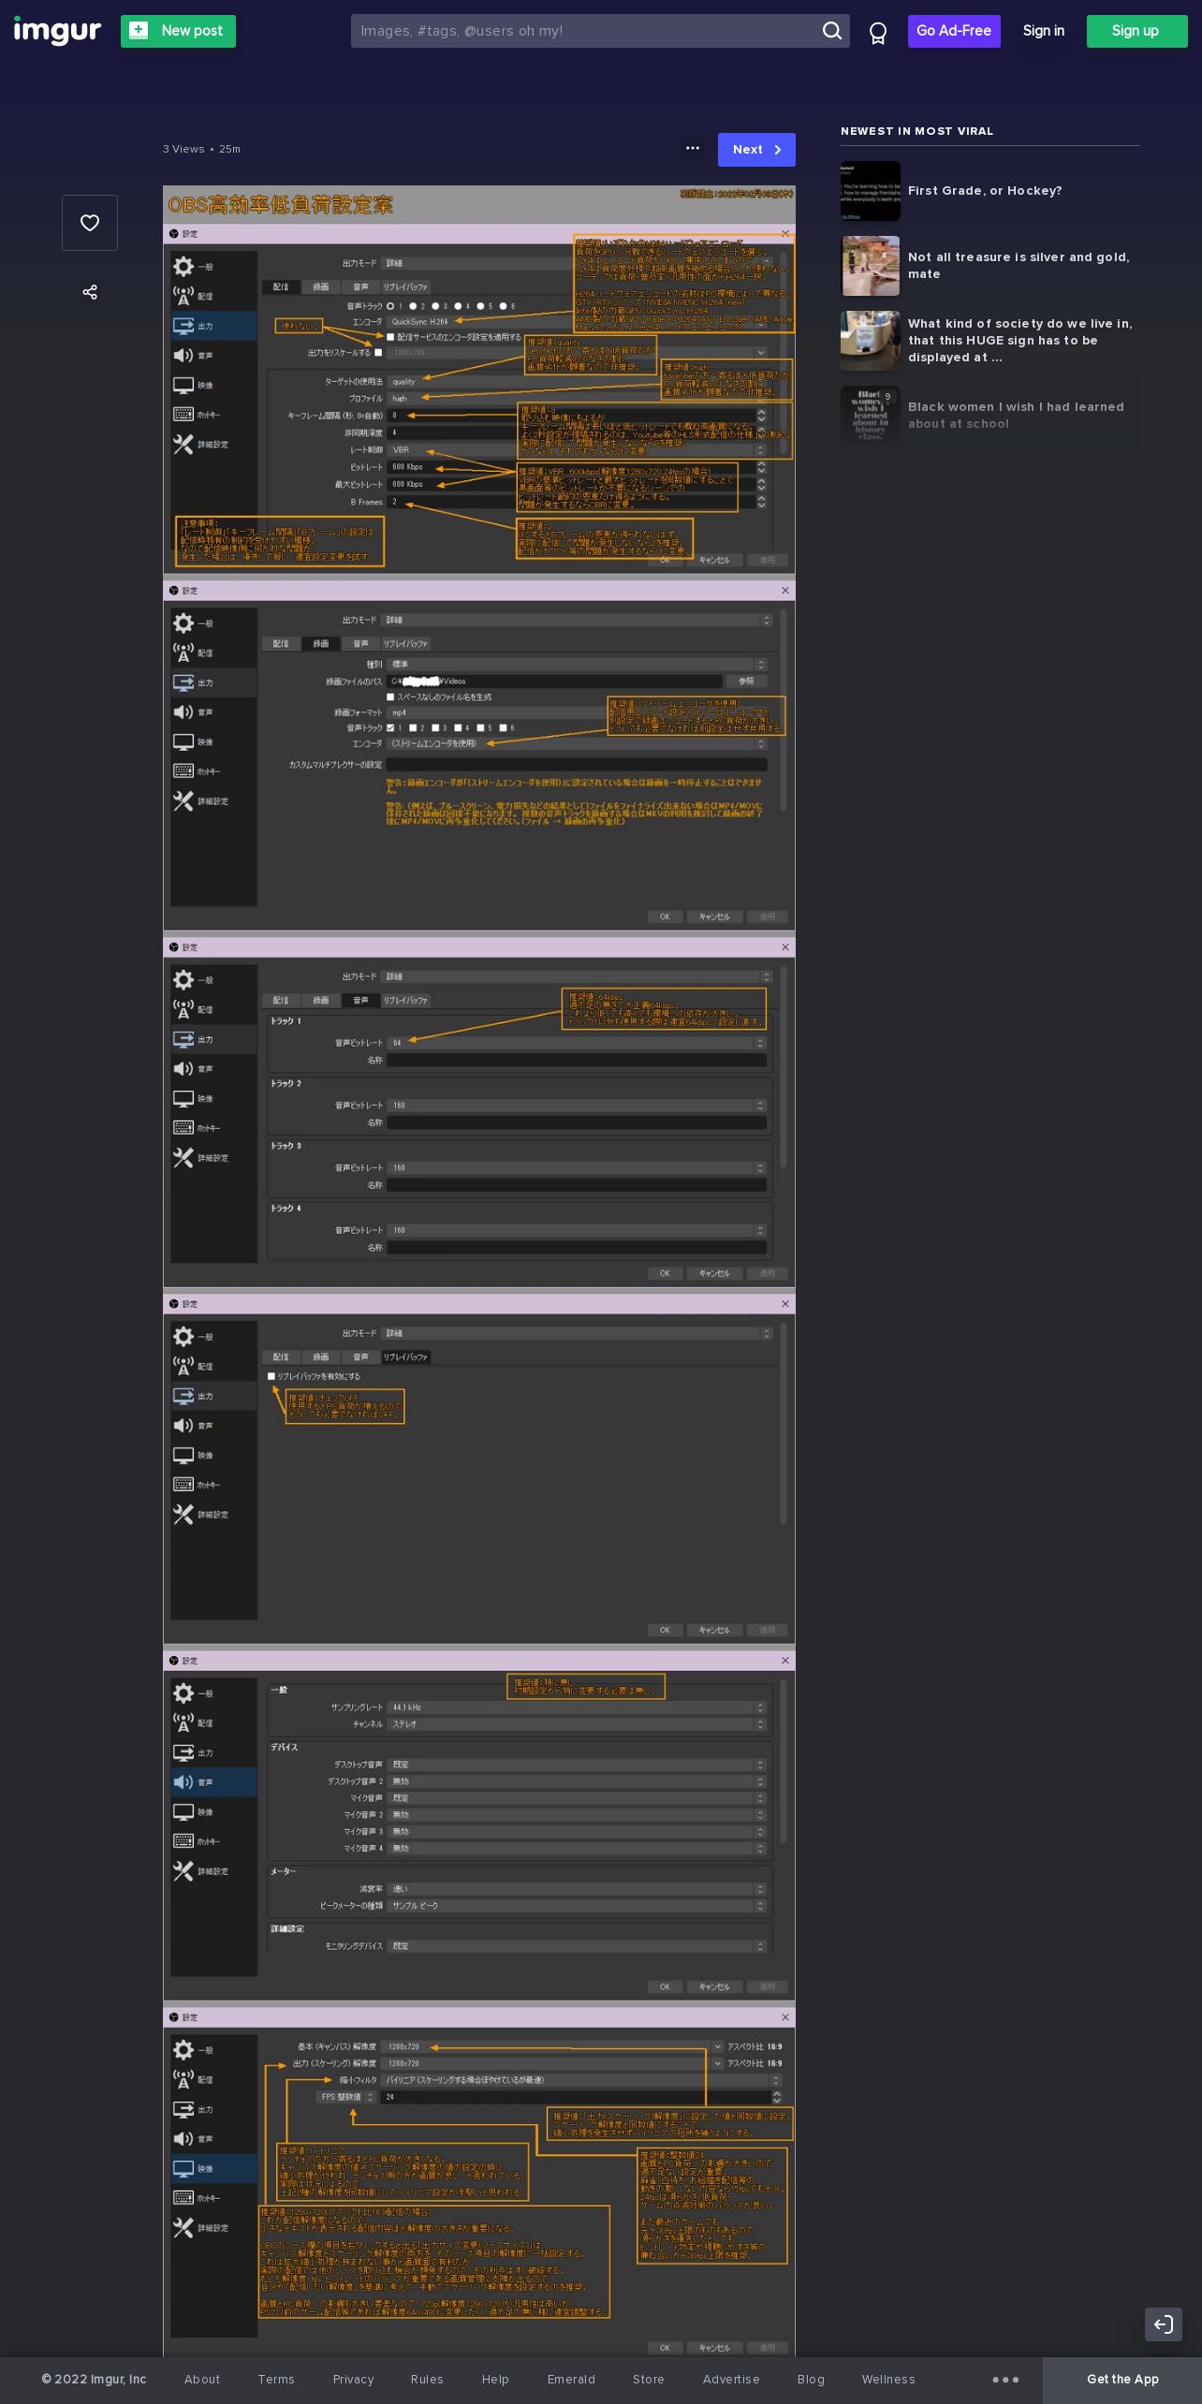Toggle 出力をリスケールする checkbox in OBS image
1202x2404 pixels.
(x=378, y=353)
